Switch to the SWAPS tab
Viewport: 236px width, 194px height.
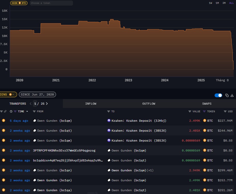pyautogui.click(x=207, y=104)
